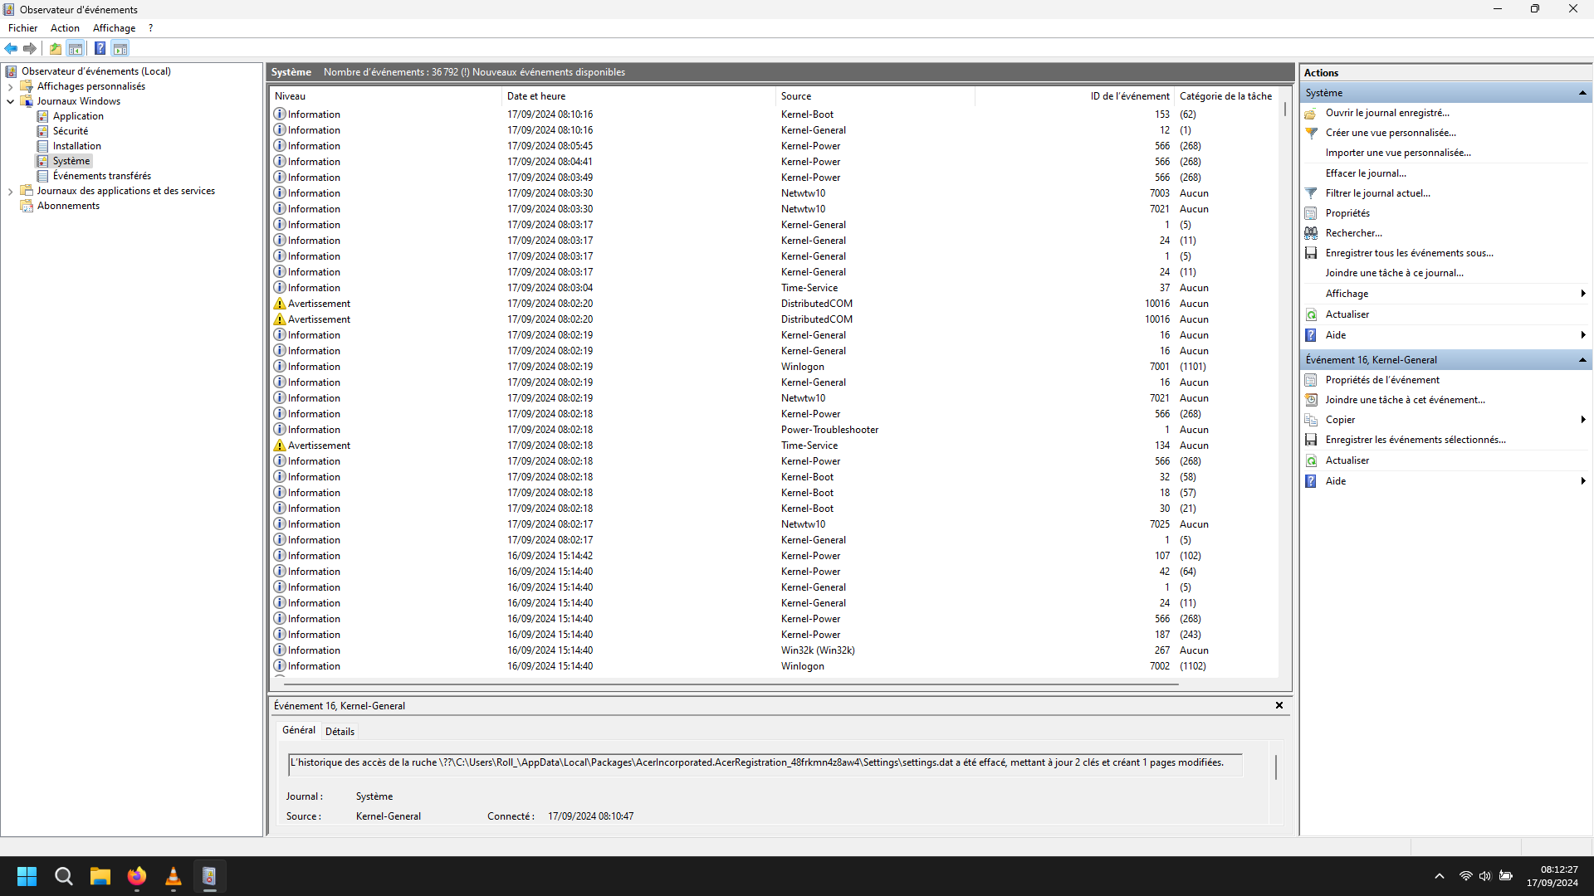Click the blue Back arrow toolbar icon
This screenshot has height=896, width=1594.
click(x=11, y=48)
